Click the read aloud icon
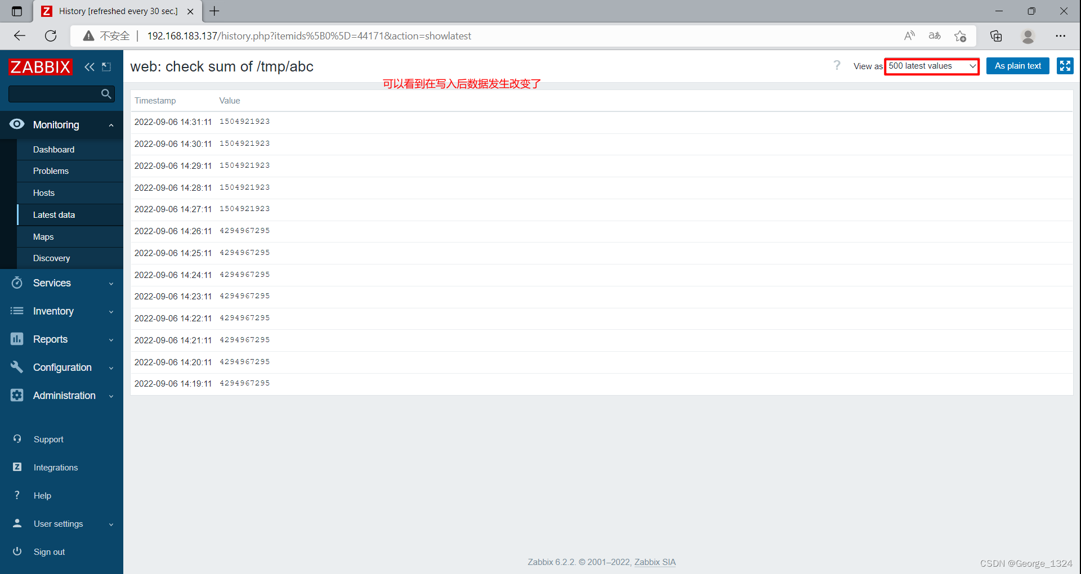Image resolution: width=1081 pixels, height=574 pixels. click(x=909, y=36)
